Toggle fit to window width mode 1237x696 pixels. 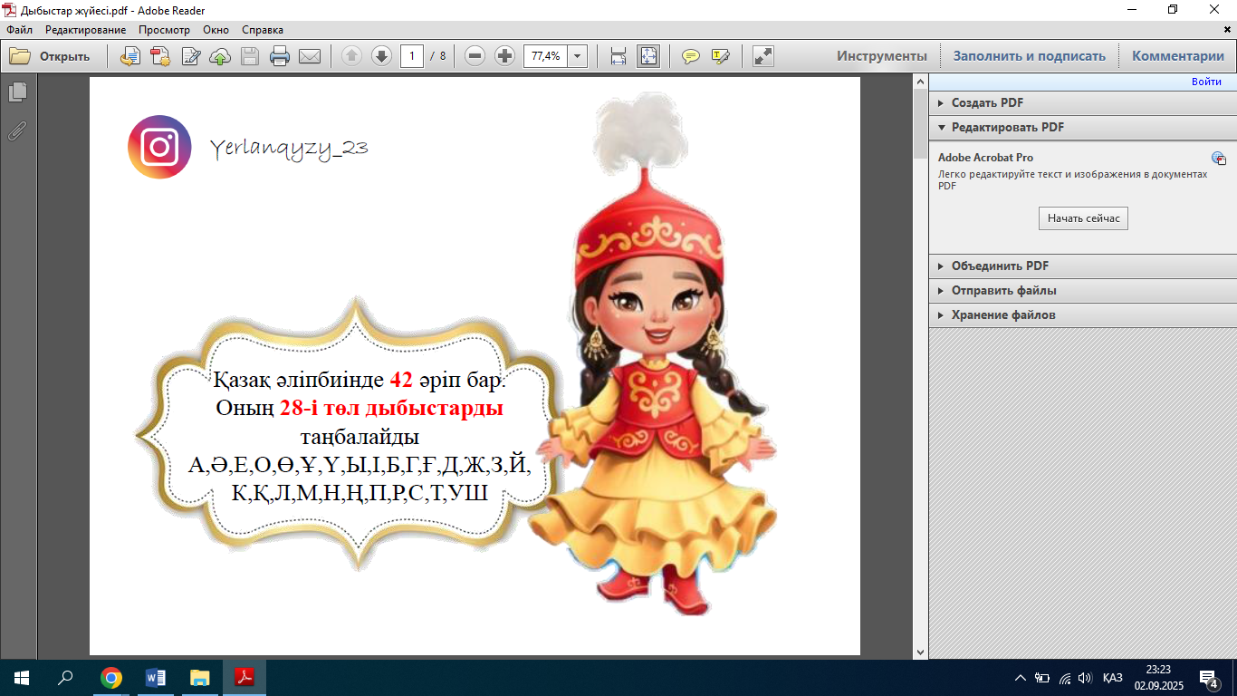(618, 56)
